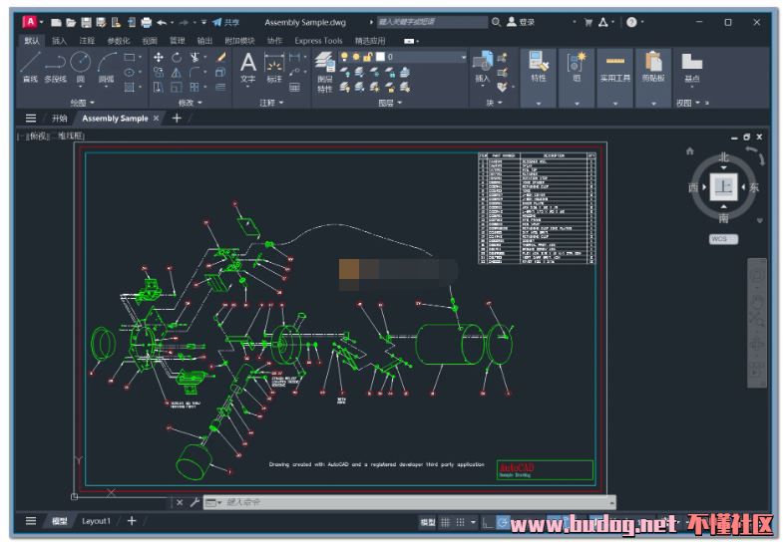The image size is (783, 545).
Task: Open the AutoCAD application menu arrow
Action: pos(42,22)
